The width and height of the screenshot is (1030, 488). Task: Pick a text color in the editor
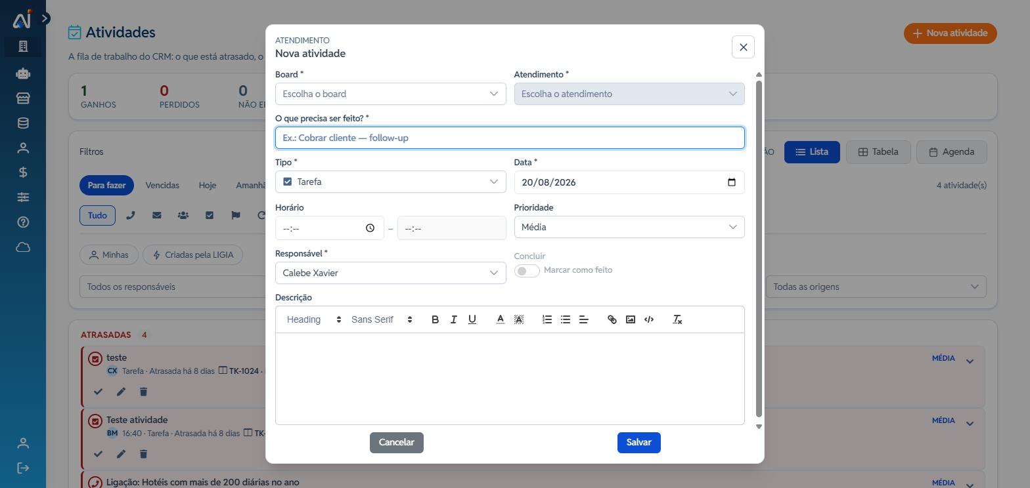[x=500, y=319]
